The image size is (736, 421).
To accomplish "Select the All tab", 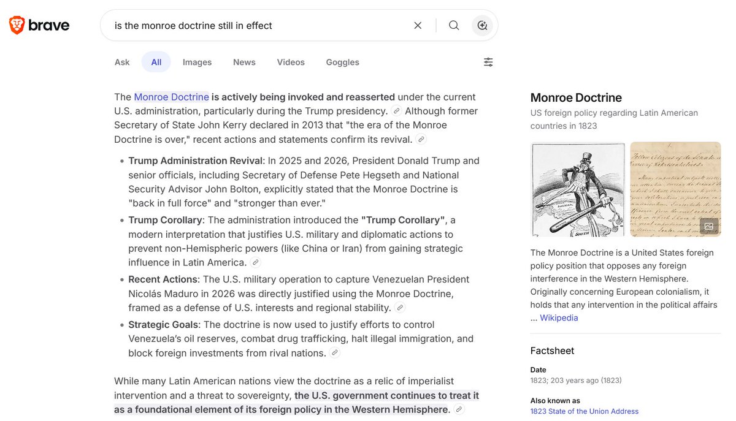I will (x=156, y=62).
